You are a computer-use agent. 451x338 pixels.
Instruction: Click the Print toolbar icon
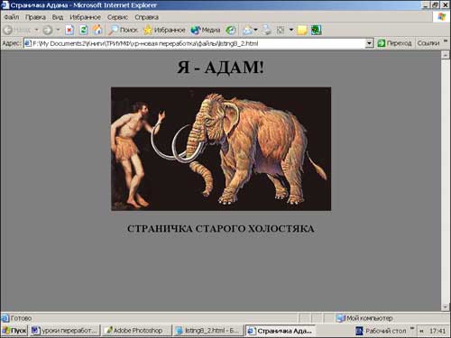point(266,30)
